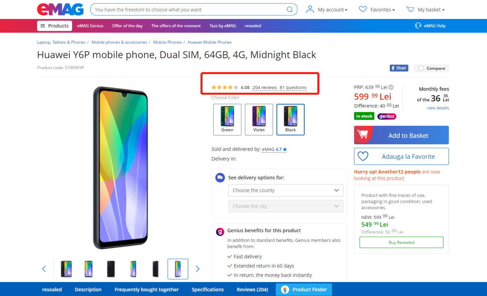Click the My account person icon
487x296 pixels.
coord(310,10)
